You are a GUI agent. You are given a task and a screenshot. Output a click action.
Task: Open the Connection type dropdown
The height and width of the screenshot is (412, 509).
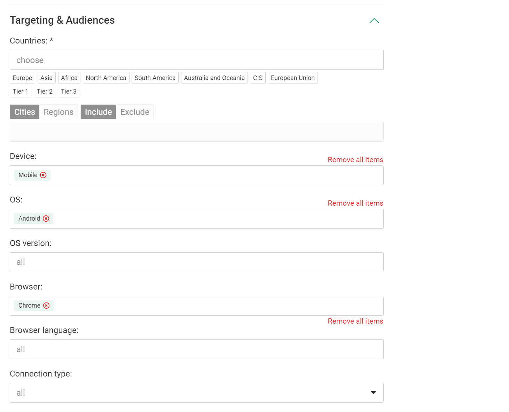click(197, 393)
